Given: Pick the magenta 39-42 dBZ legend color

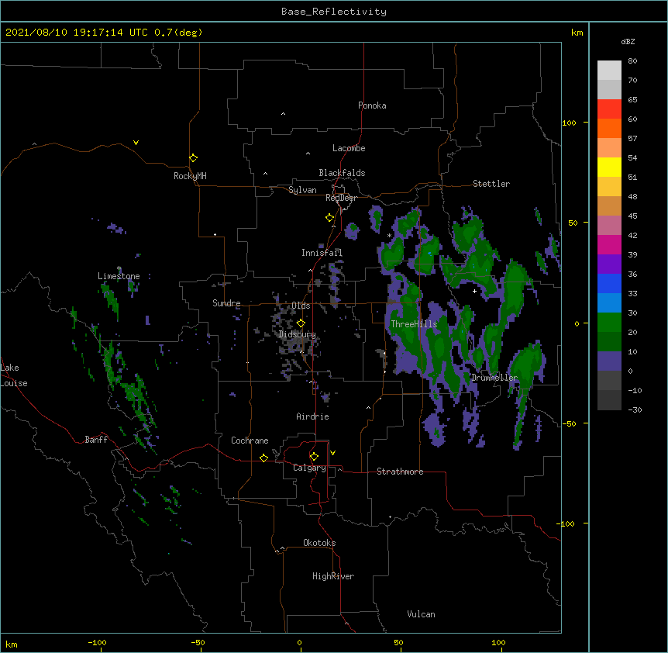Looking at the screenshot, I should point(609,244).
